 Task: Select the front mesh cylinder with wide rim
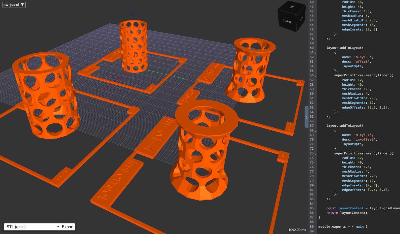pos(204,150)
